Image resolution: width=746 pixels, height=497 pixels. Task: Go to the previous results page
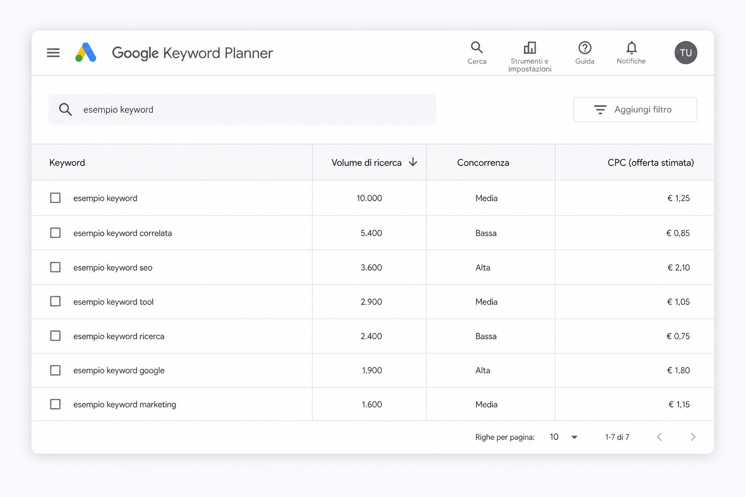[660, 437]
